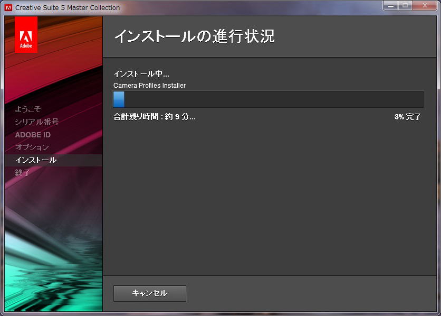This screenshot has height=316, width=441.
Task: Select the オプション step in sidebar
Action: 32,147
